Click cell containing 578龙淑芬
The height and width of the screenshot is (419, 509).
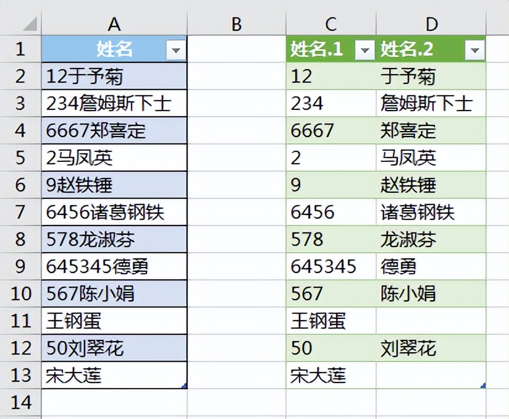coord(114,239)
